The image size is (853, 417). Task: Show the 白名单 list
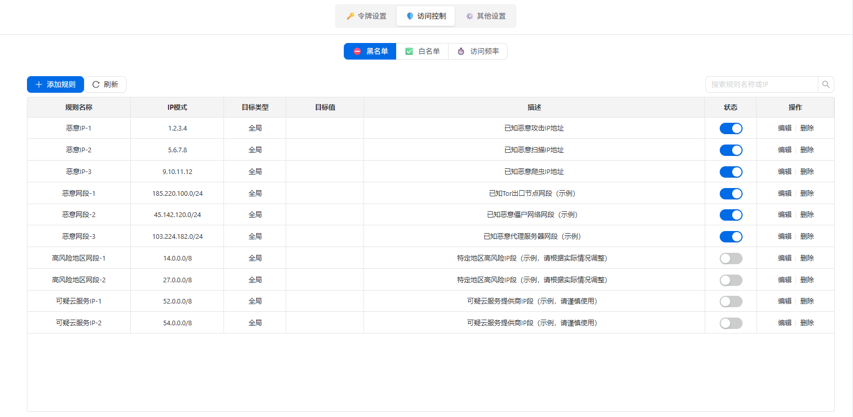pyautogui.click(x=422, y=51)
